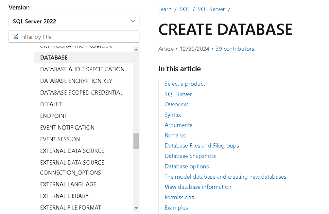Viewport: 329px width, 214px height.
Task: Click the sidebar scroll down arrow
Action: 136,208
